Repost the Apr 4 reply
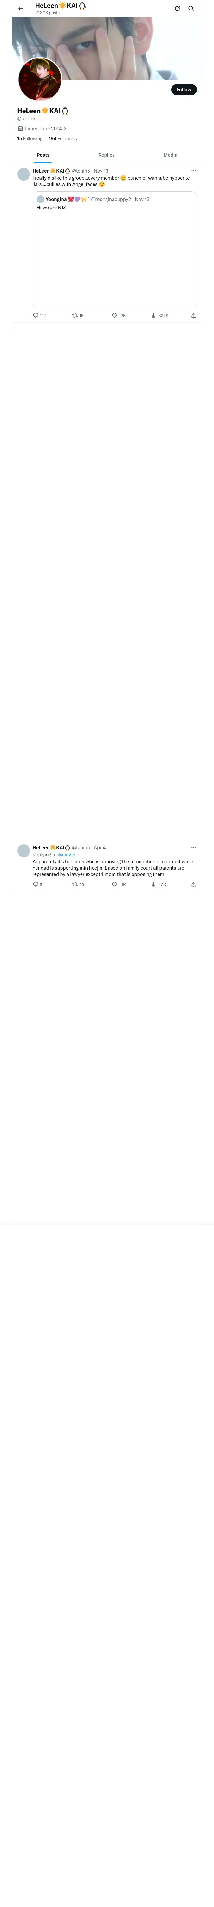Viewport: 214px width, 1907px height. [75, 885]
